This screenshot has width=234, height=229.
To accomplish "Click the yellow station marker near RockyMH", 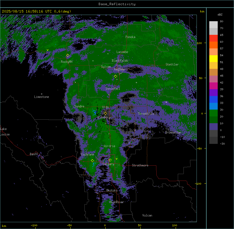I will tap(68, 55).
